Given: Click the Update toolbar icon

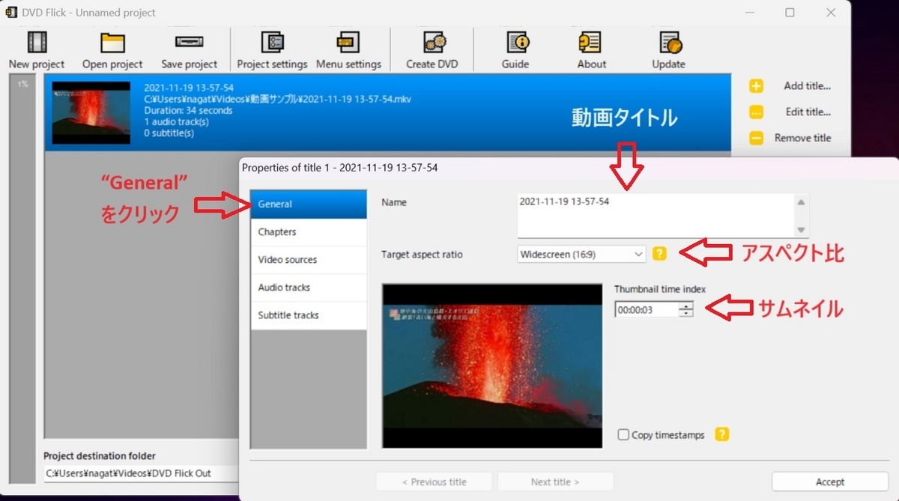Looking at the screenshot, I should (x=669, y=42).
